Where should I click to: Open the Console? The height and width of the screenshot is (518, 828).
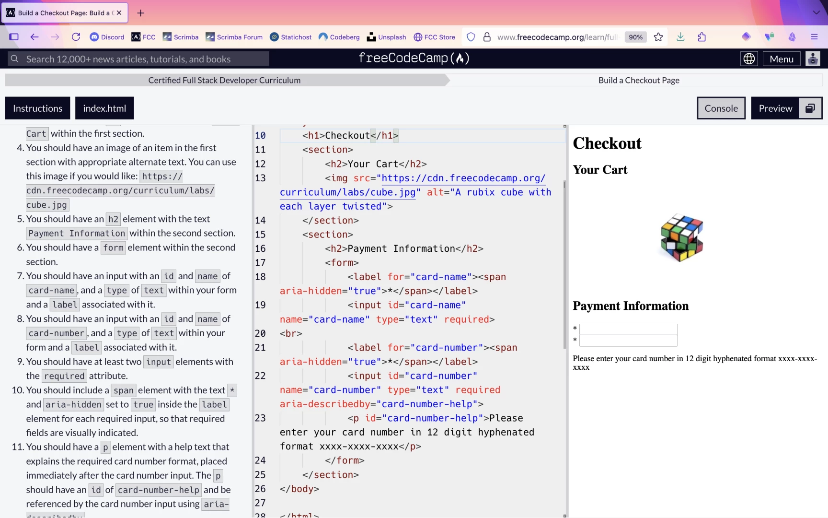[x=721, y=108]
